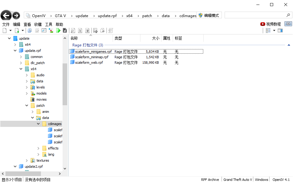Click the list upload arrow icon
Image resolution: width=293 pixels, height=183 pixels.
96,30
